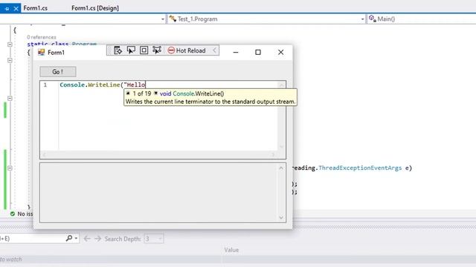Screen dimensions: 476x267
Task: Open the project dropdown arrow in navigation bar
Action: (x=163, y=19)
